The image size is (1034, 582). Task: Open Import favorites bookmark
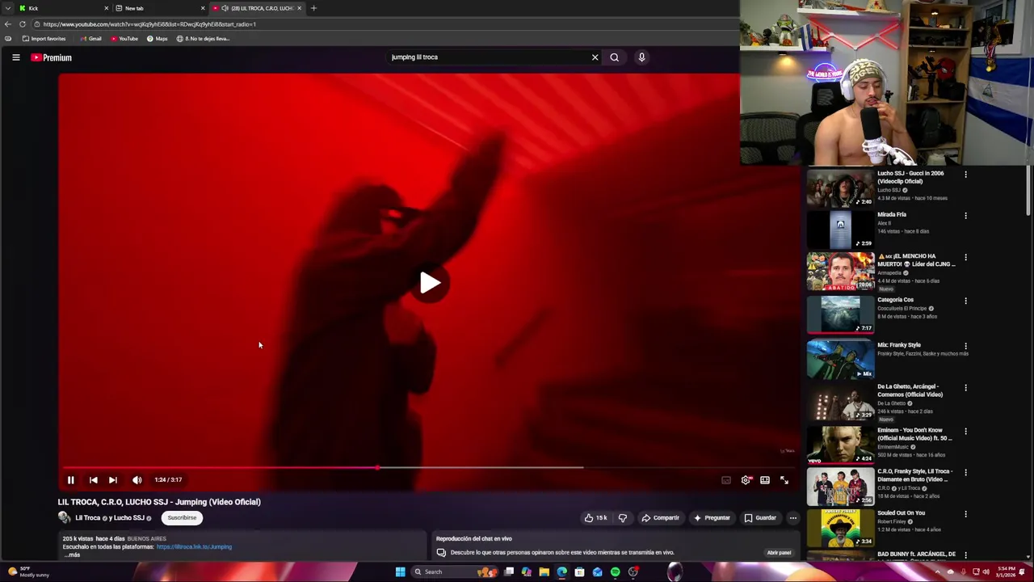pyautogui.click(x=44, y=39)
